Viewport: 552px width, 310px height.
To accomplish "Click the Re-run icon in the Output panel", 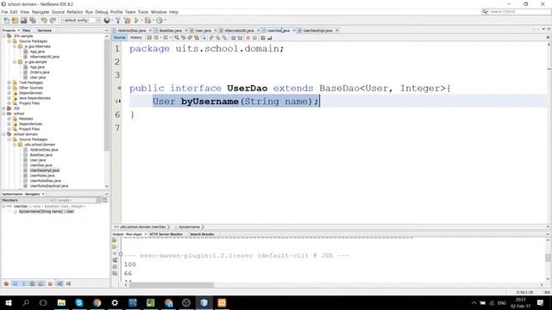I will pyautogui.click(x=115, y=240).
